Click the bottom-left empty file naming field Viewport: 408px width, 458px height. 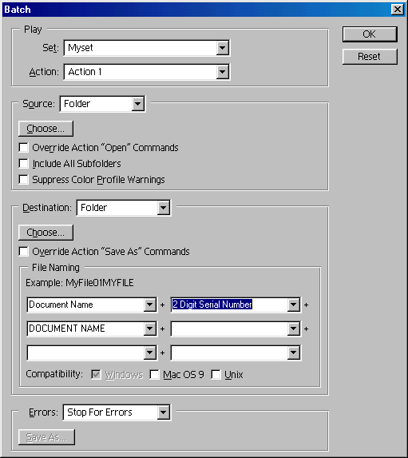point(92,352)
